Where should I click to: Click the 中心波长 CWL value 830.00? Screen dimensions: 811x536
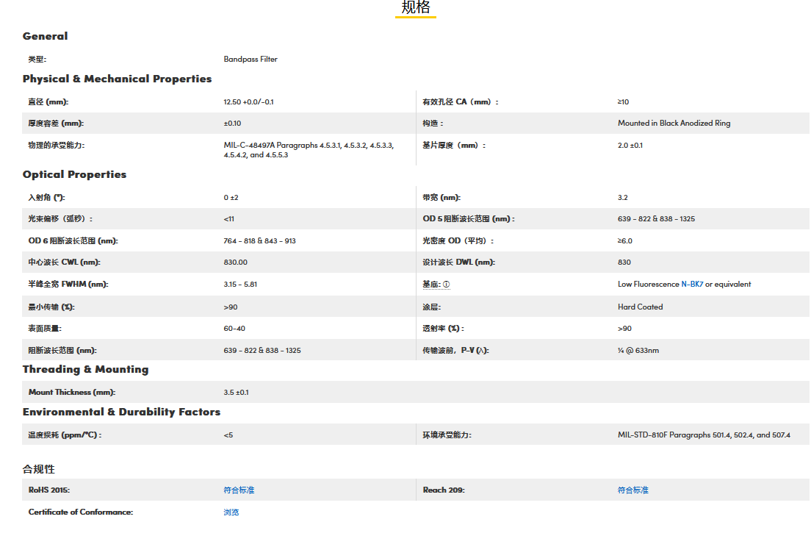(235, 262)
